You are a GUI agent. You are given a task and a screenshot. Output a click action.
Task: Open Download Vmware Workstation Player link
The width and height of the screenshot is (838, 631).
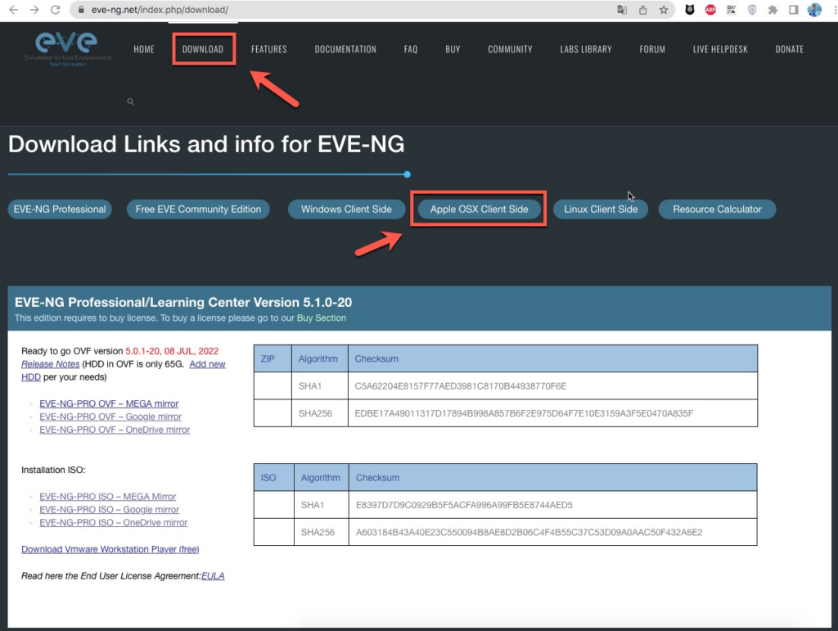pos(110,549)
